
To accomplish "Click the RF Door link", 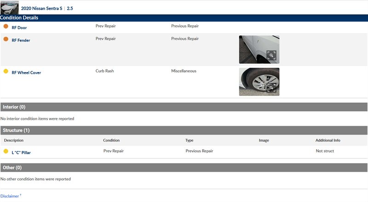I will tap(19, 28).
